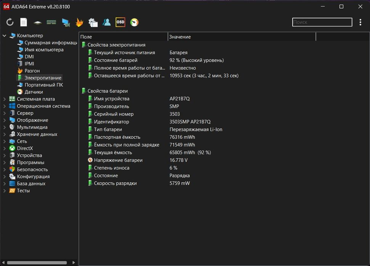This screenshot has width=370, height=266.
Task: Expand the Мультимедиа tree node
Action: tap(4, 127)
